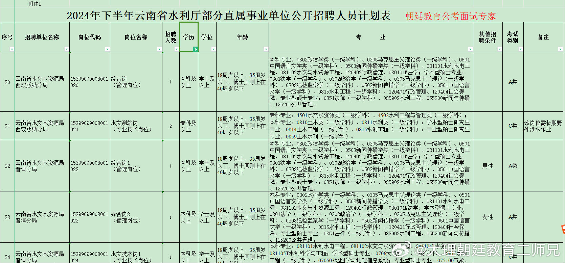
Task: Select row number 20 cell
Action: (7, 82)
